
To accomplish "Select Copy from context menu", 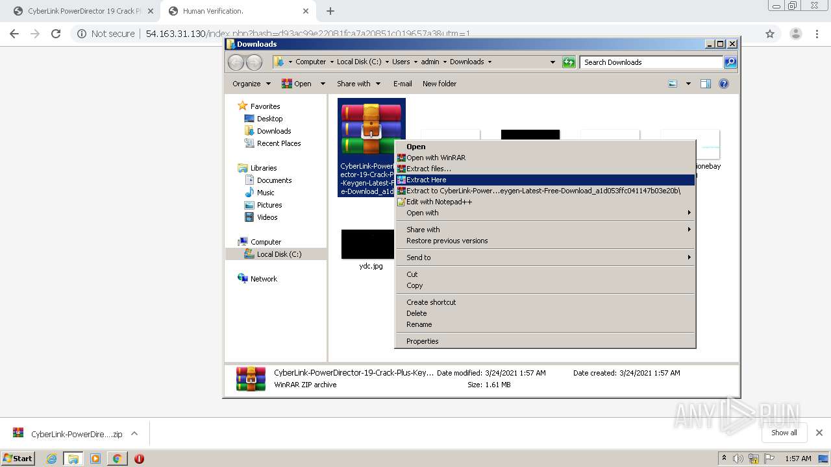I will click(545, 285).
